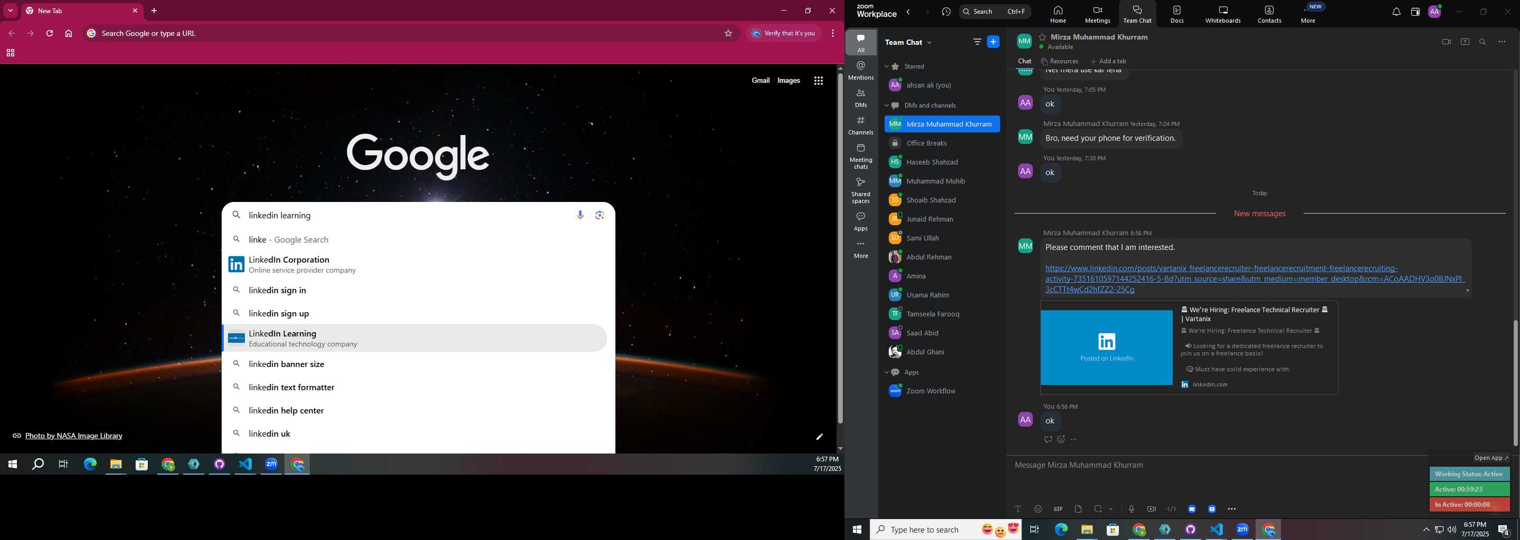This screenshot has height=540, width=1520.
Task: Collapse DMs and channels section
Action: point(886,105)
